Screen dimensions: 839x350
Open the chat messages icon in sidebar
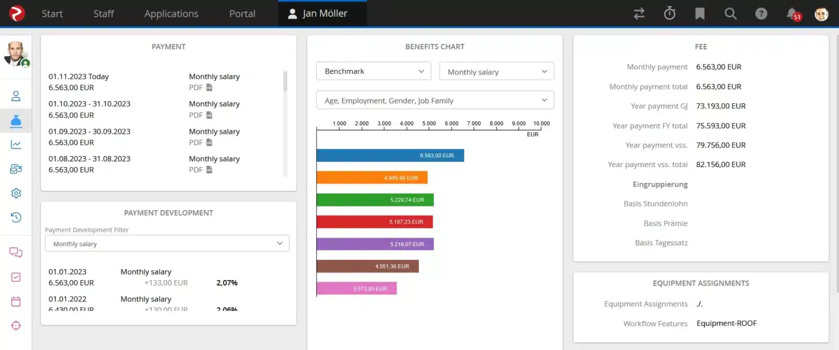click(16, 252)
